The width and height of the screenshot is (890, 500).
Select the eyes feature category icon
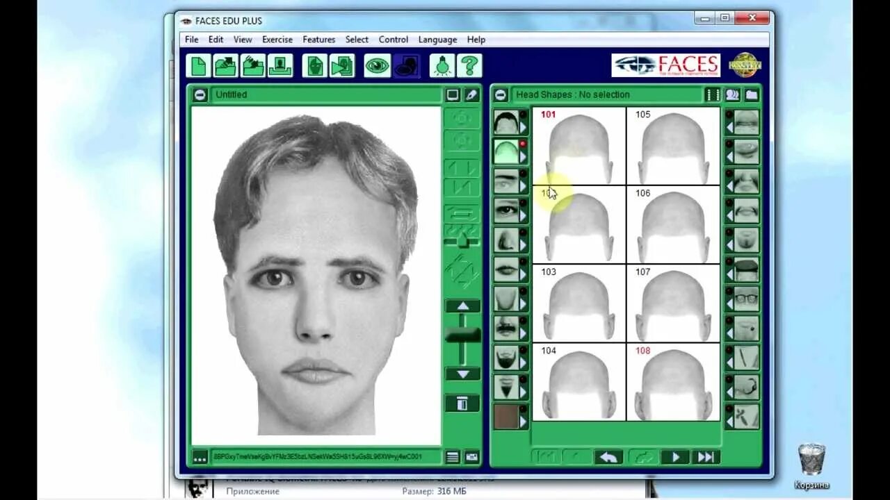(x=506, y=210)
